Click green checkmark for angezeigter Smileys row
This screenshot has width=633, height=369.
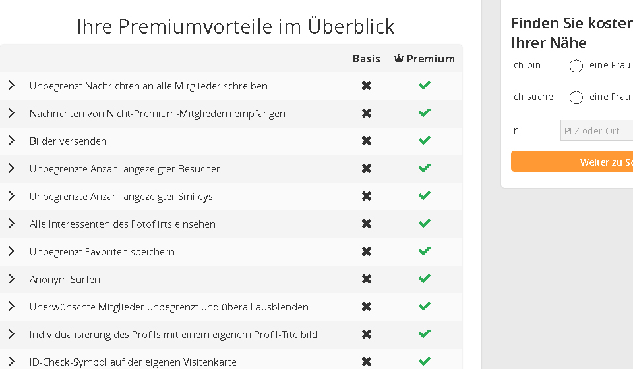pos(425,195)
